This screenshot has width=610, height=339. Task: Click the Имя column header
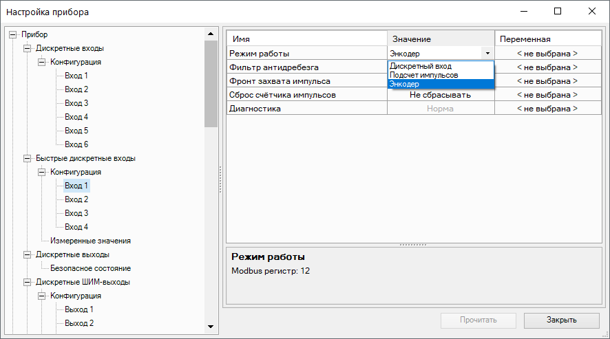click(x=306, y=39)
